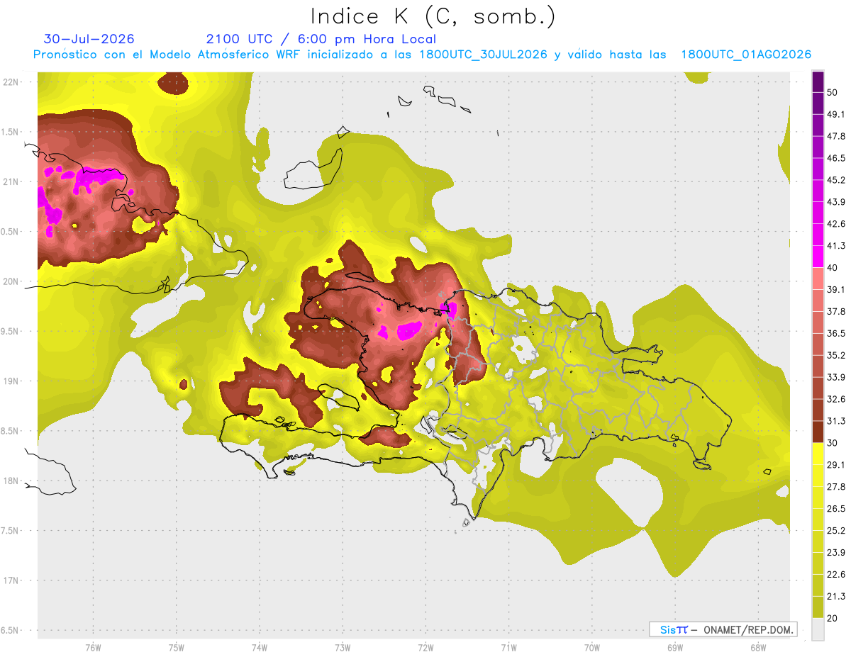Pick the olive swatch between 20 and 21.3

pos(818,607)
